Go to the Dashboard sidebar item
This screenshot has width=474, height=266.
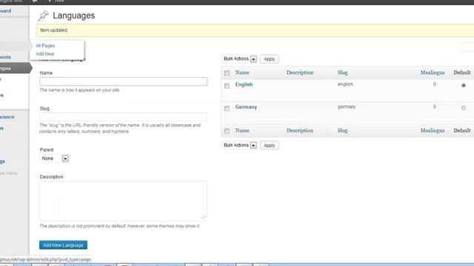point(5,11)
